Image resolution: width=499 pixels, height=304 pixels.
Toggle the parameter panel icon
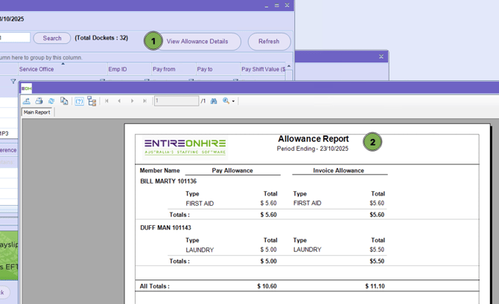79,101
